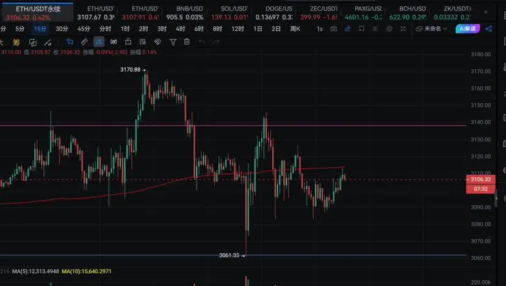Switch to 分时 view
This screenshot has width=506, height=286.
point(105,29)
